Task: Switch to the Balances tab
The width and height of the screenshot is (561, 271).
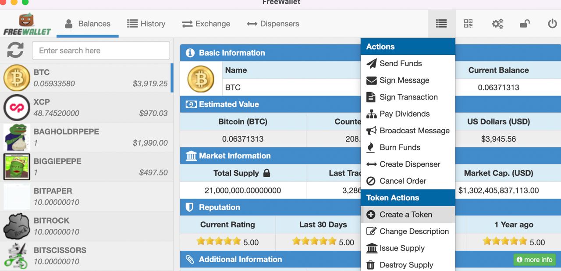Action: point(88,24)
